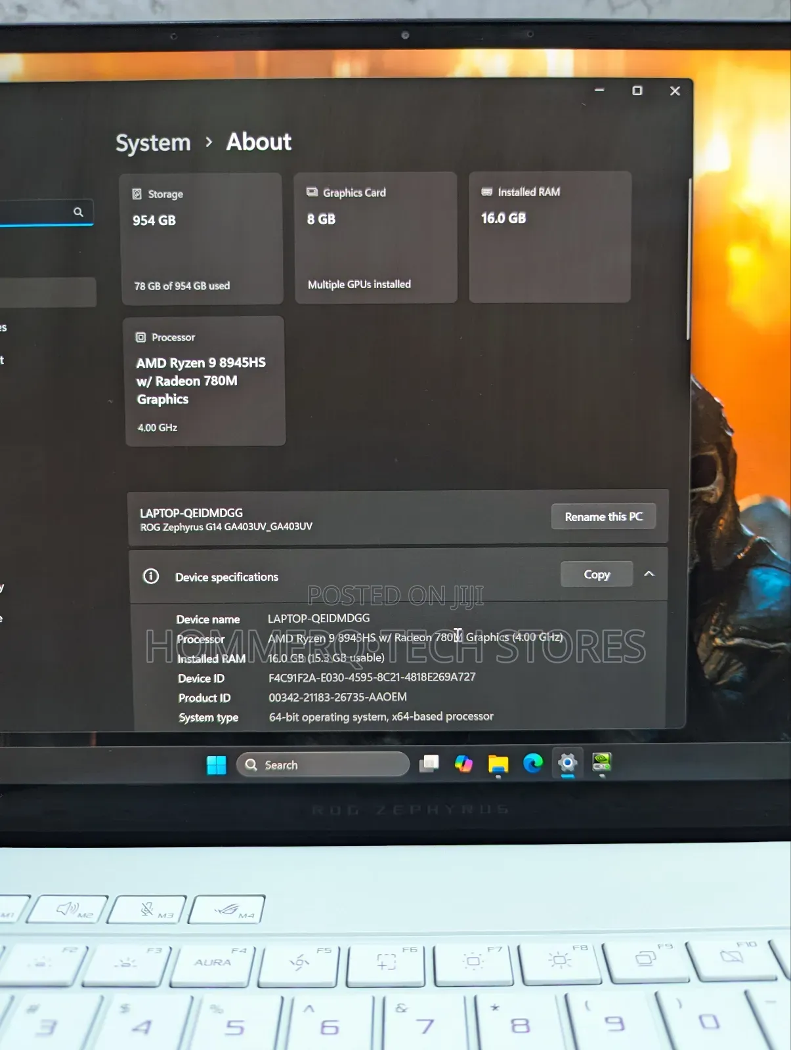Open the Storage card
791x1050 pixels.
point(202,239)
